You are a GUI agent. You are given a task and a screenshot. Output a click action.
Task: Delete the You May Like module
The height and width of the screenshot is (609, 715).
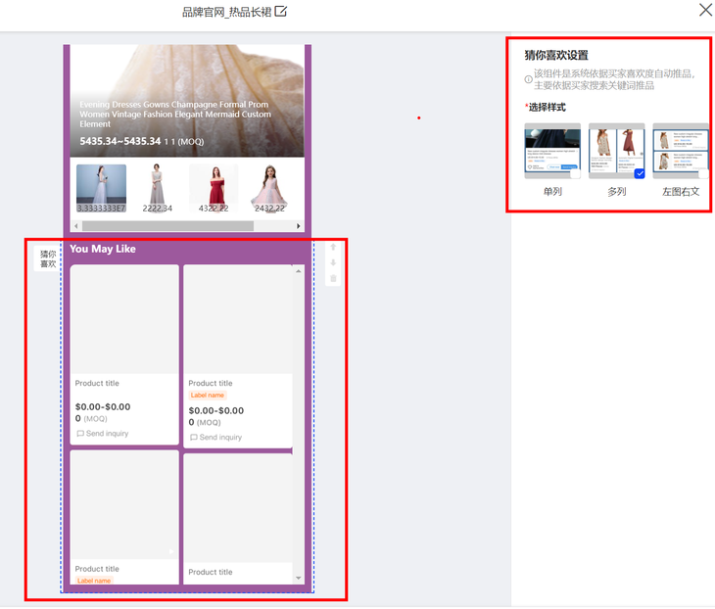point(333,278)
